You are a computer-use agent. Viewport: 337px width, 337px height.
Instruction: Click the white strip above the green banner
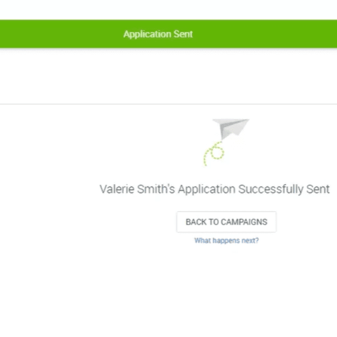coord(168,10)
